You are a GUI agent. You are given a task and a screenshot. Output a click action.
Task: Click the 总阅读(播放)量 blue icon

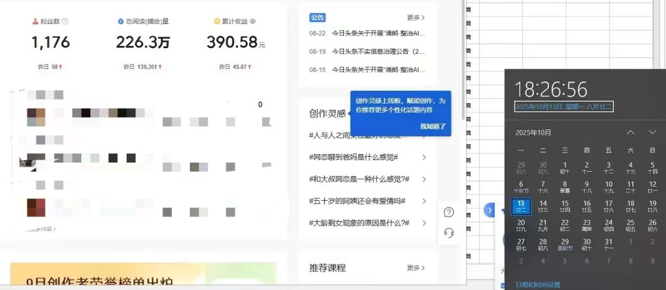coord(120,21)
